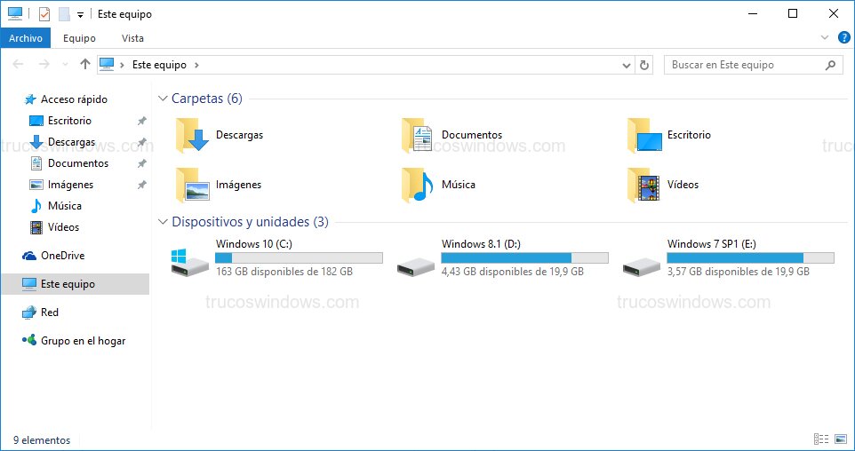
Task: Open the Descargas folder icon in Carpetas
Action: pos(192,135)
